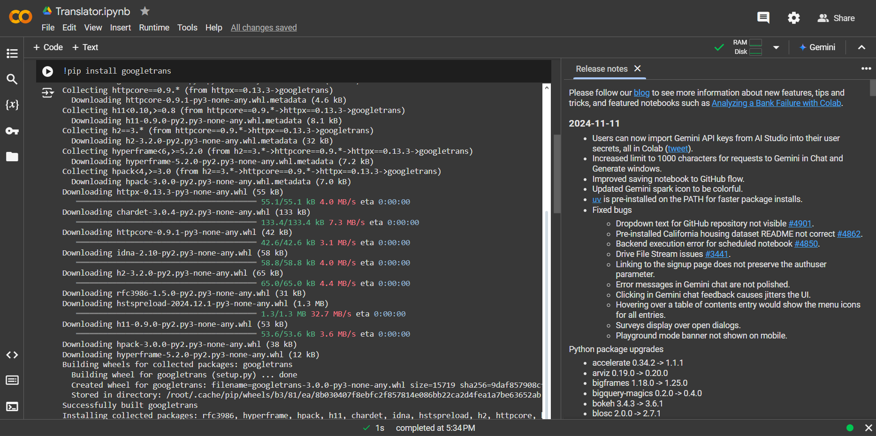This screenshot has width=876, height=436.
Task: Open the Secrets key icon
Action: tap(12, 131)
